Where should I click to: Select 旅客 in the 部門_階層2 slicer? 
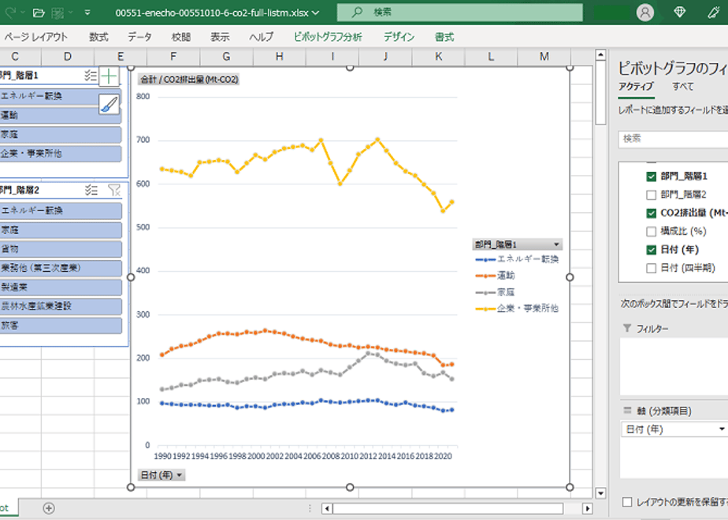(x=61, y=325)
